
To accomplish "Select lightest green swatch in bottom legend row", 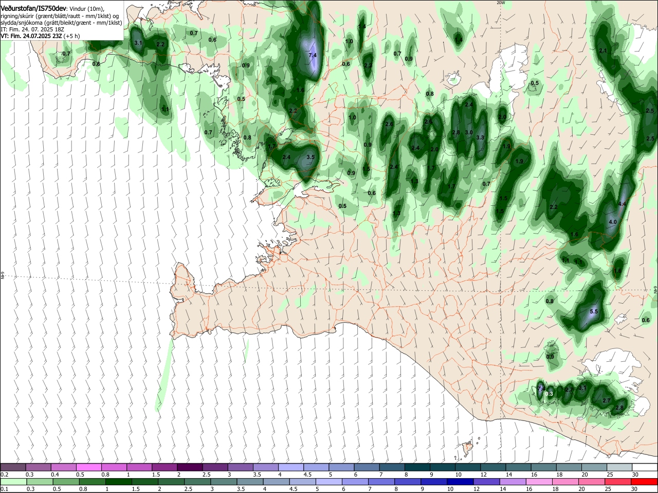I will pyautogui.click(x=13, y=482).
